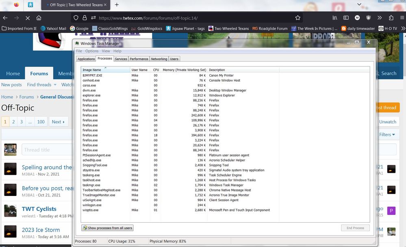
Task: Switch to Networking tab in Task Manager
Action: (159, 59)
